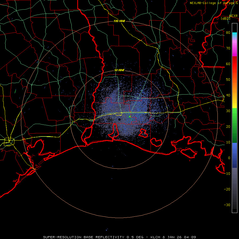Click the [dBZ] unit label
Viewport: 239px width, 239px height.
click(225, 18)
